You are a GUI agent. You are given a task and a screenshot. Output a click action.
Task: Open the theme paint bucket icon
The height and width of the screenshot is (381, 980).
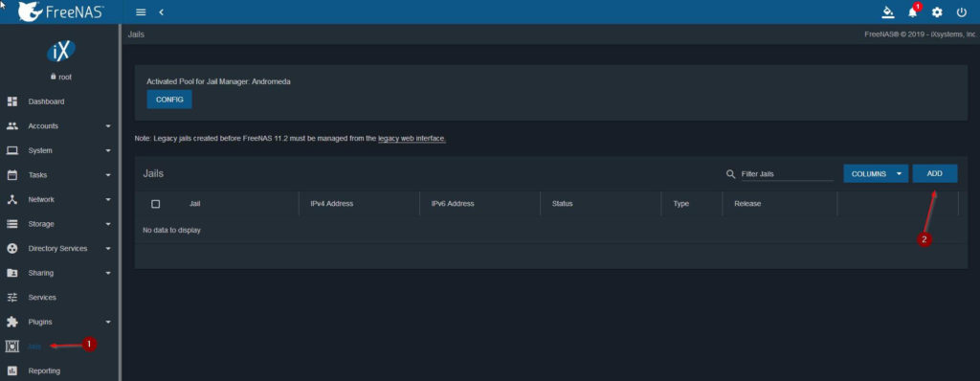pyautogui.click(x=887, y=11)
